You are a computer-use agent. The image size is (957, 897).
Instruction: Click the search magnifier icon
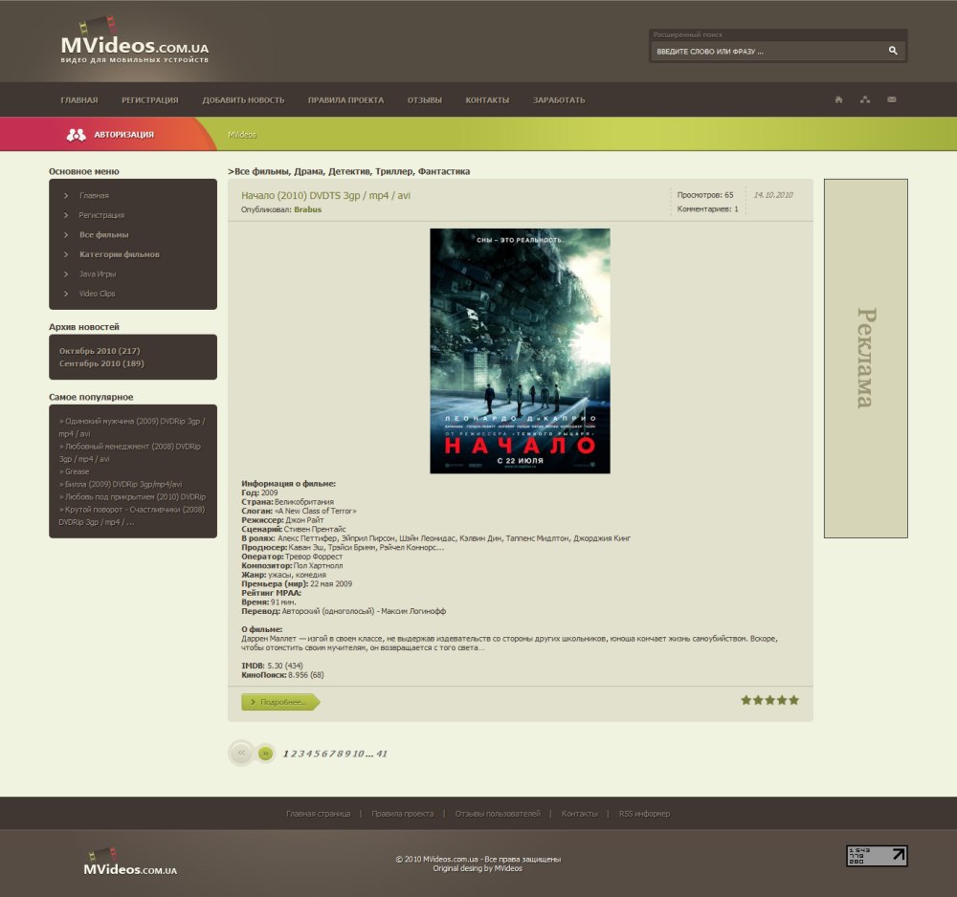893,51
